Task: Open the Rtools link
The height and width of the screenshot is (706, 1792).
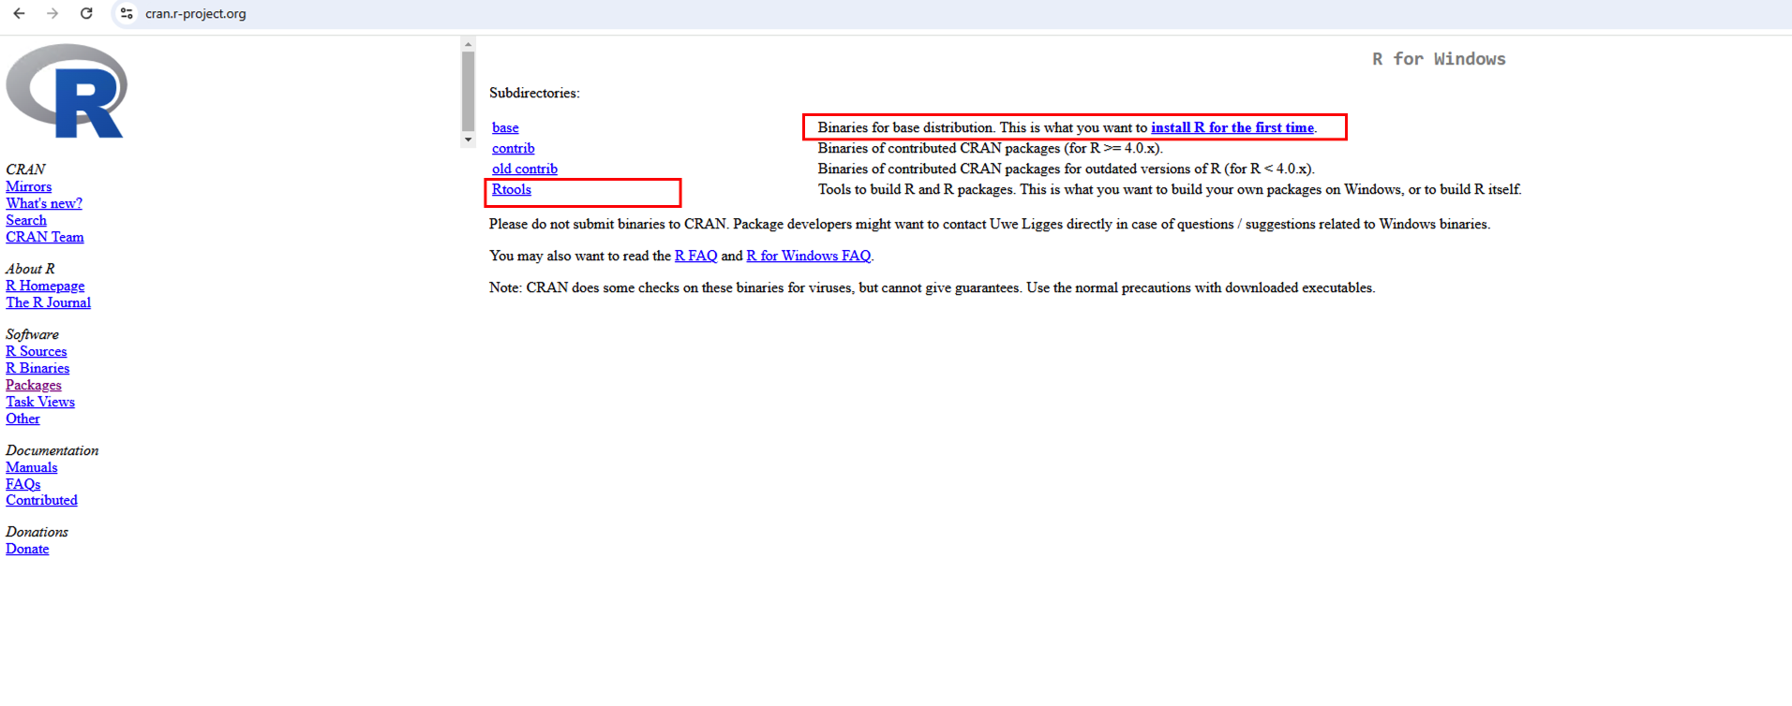Action: (512, 190)
